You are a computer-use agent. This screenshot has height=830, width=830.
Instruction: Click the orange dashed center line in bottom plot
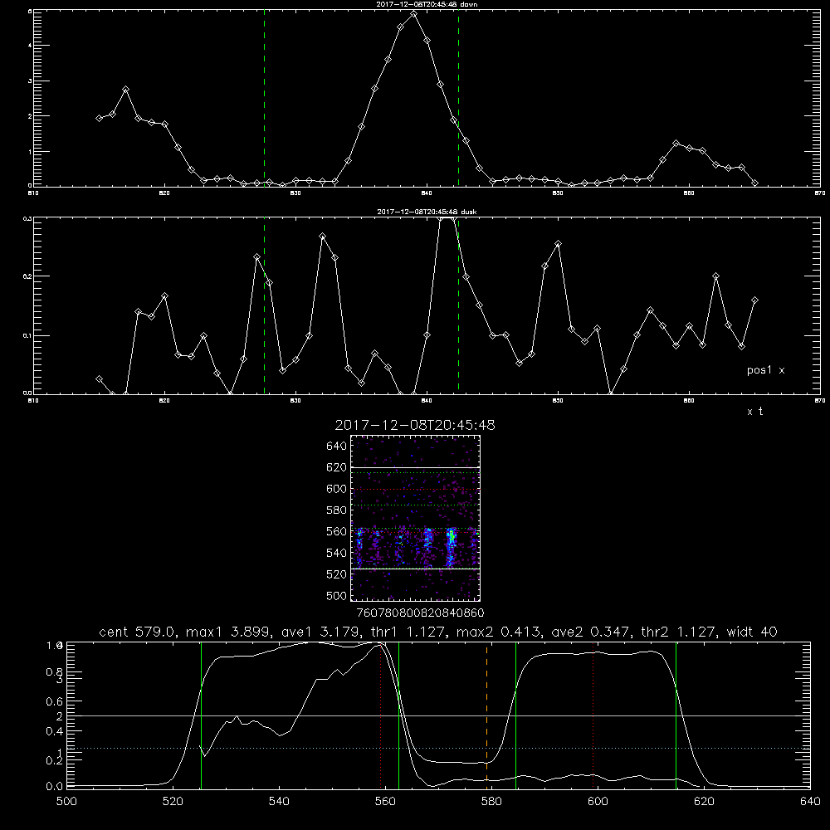pos(486,715)
